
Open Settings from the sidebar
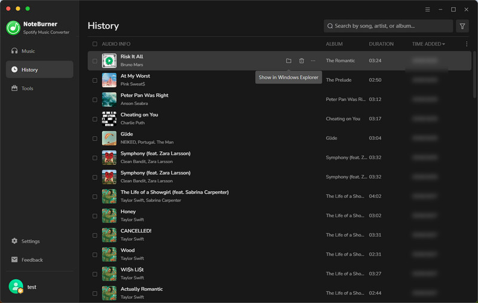click(39, 241)
